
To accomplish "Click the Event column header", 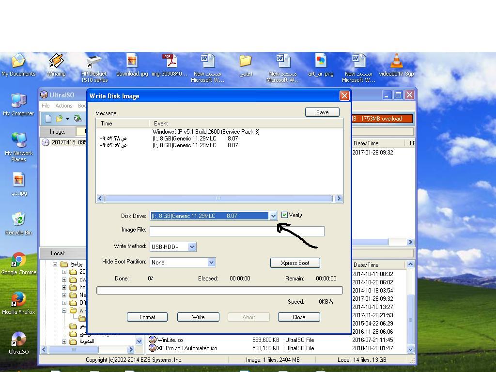I will point(246,124).
